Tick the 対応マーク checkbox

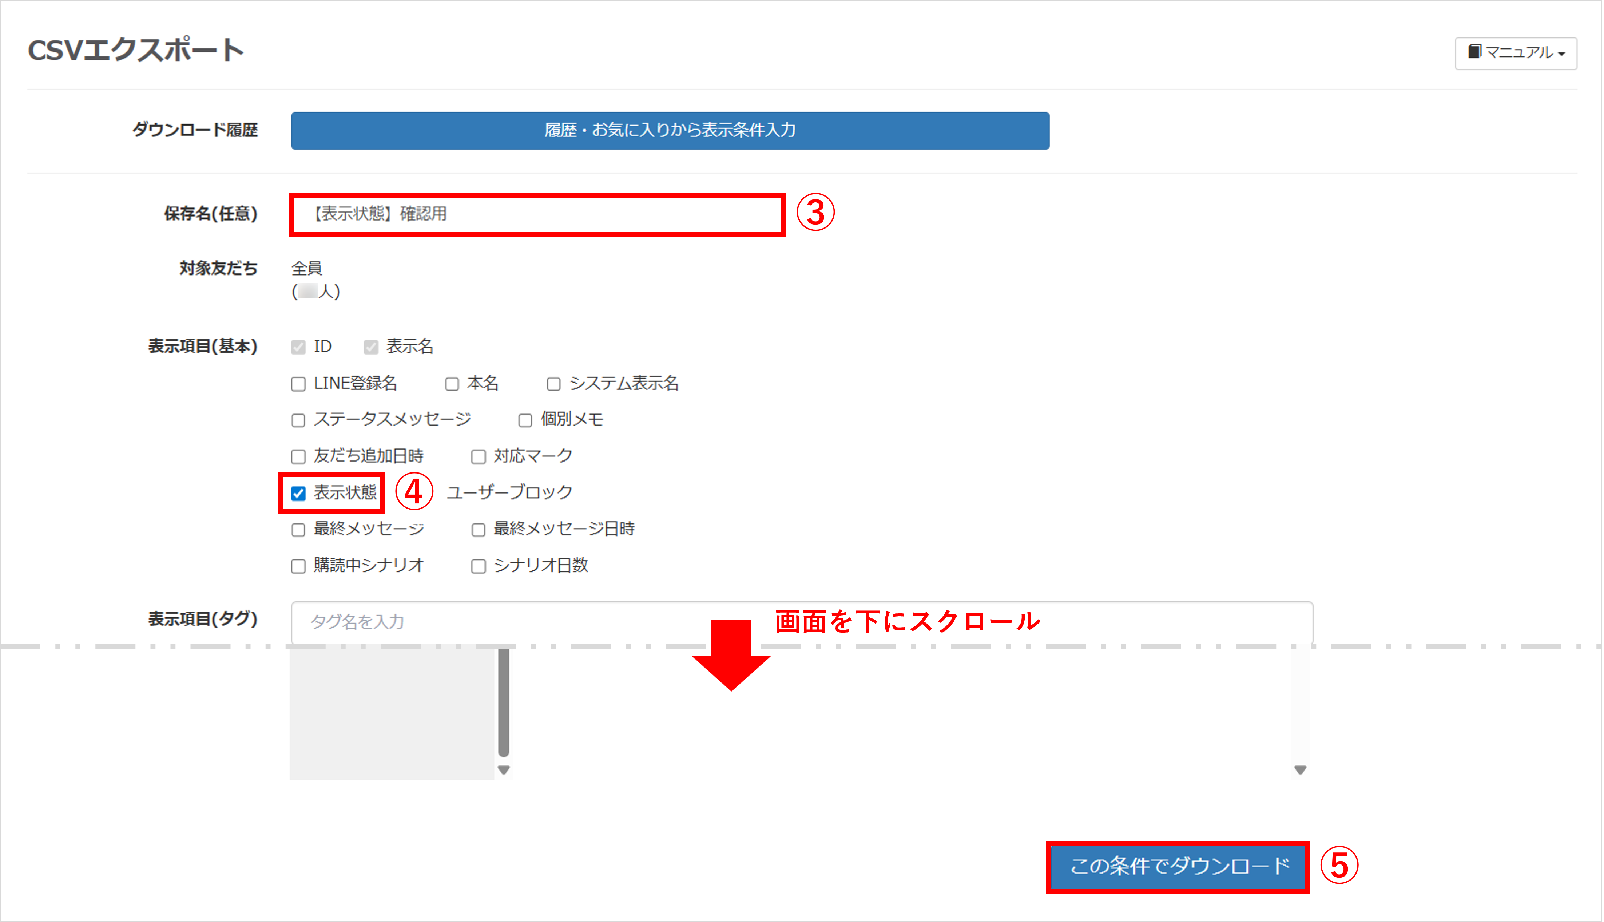point(479,456)
